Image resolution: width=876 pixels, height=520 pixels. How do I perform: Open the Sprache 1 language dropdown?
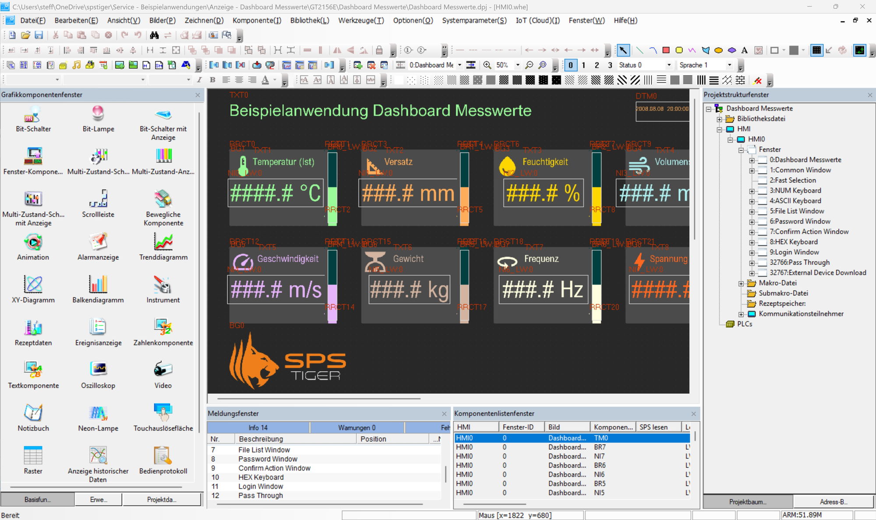click(730, 65)
